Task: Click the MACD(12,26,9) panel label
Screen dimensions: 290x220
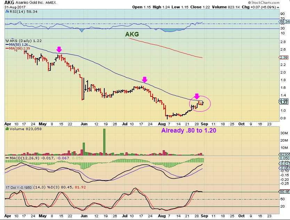Action: click(x=24, y=158)
